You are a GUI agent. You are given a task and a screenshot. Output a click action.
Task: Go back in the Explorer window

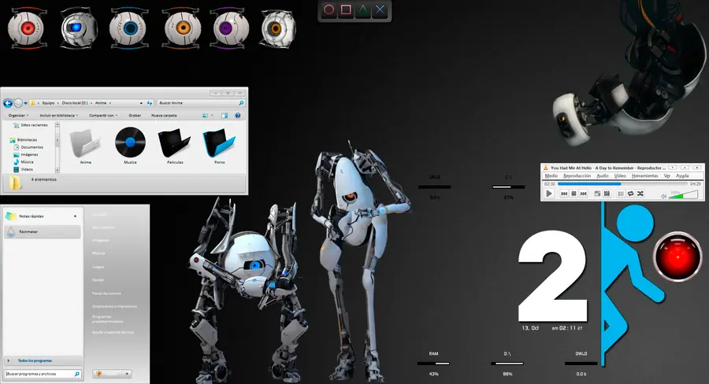point(8,103)
